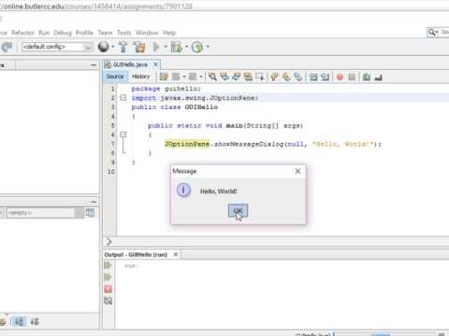The height and width of the screenshot is (336, 449).
Task: Click the Toggle Bookmark icon
Action: pos(298,77)
